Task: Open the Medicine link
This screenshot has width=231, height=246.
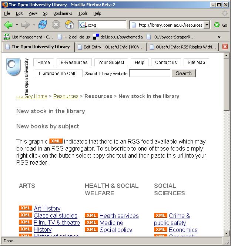Action: tap(111, 223)
